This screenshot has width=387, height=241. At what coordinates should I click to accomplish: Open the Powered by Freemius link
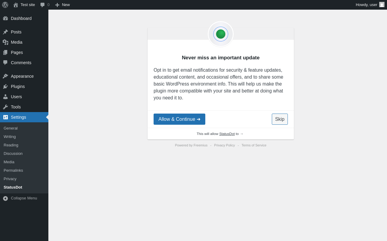tap(191, 145)
